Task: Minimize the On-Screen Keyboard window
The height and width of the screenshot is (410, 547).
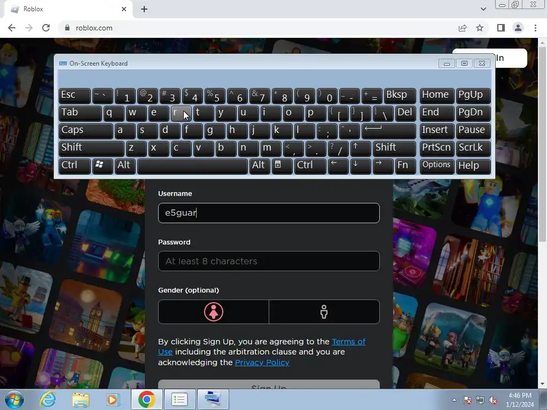Action: pos(447,64)
